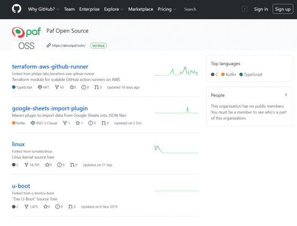Click the issues icon for the linux repository

pyautogui.click(x=59, y=165)
